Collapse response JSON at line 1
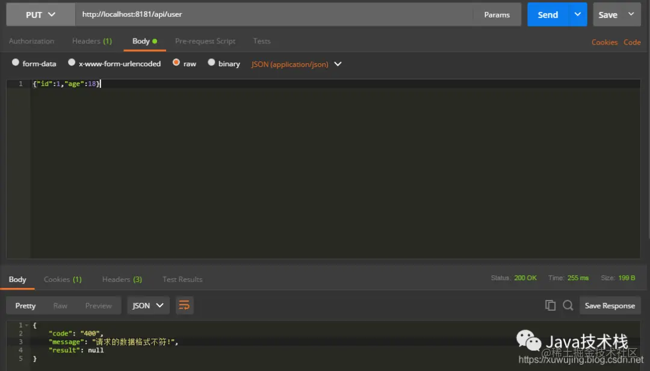650x371 pixels. 26,325
